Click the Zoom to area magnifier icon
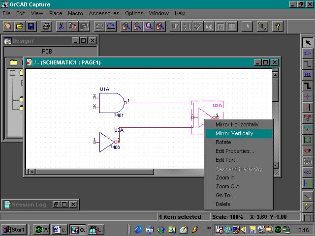This screenshot has width=315, height=236. click(149, 26)
